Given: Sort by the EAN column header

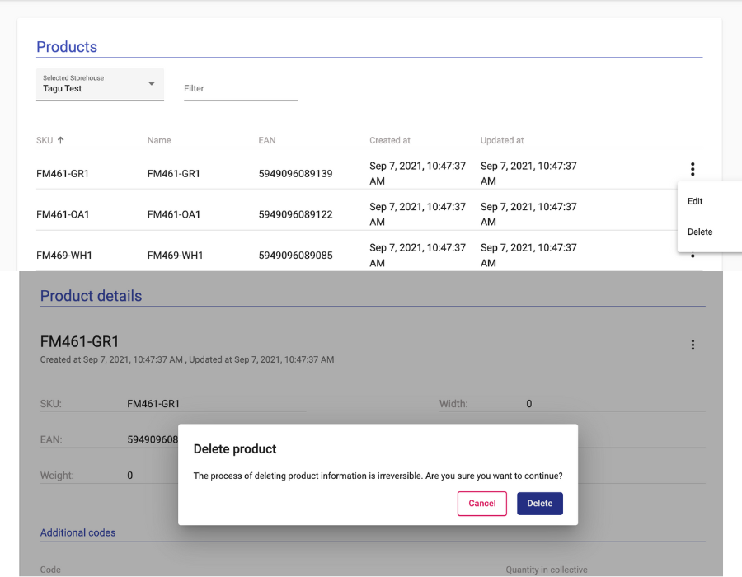Looking at the screenshot, I should tap(267, 140).
